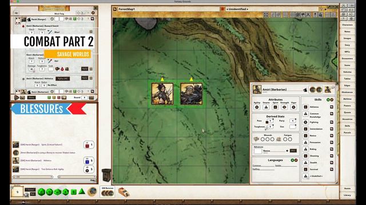
Task: Open the NPCs sidebar tab
Action: click(347, 52)
